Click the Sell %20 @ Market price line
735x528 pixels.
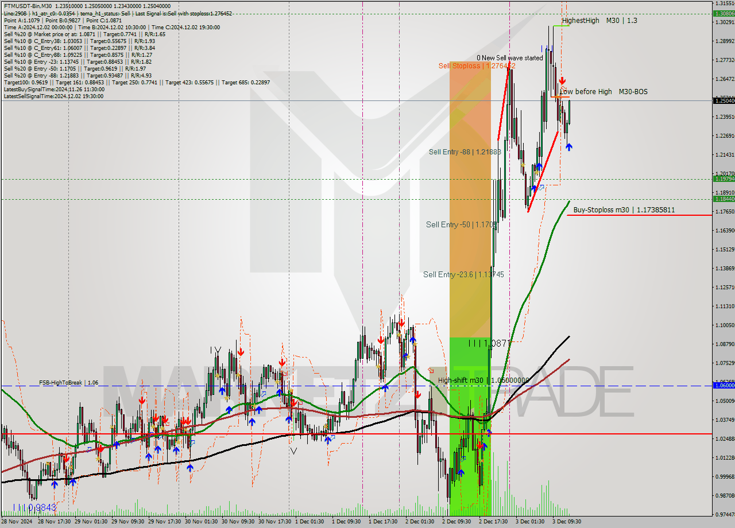tap(84, 34)
